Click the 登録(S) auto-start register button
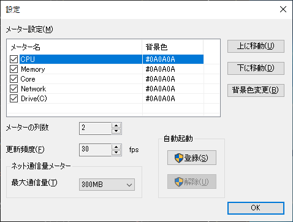The width and height of the screenshot is (293, 222). (192, 158)
